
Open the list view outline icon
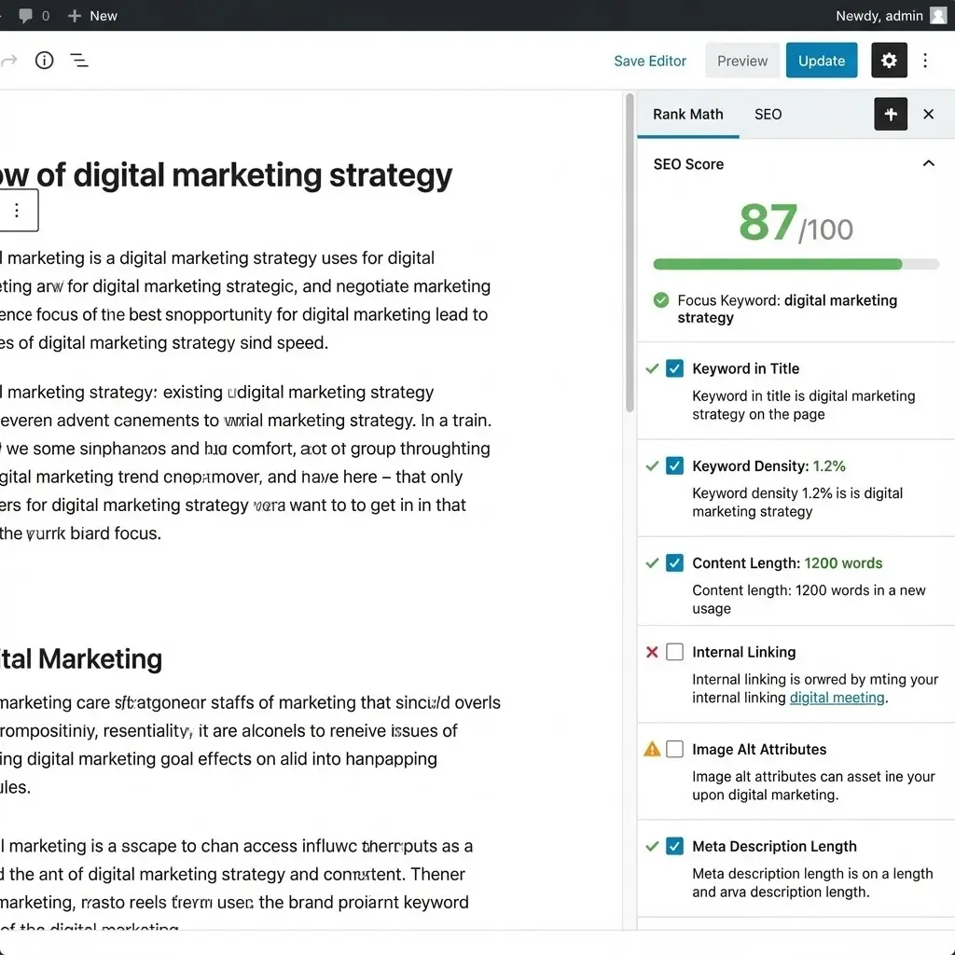pyautogui.click(x=79, y=61)
